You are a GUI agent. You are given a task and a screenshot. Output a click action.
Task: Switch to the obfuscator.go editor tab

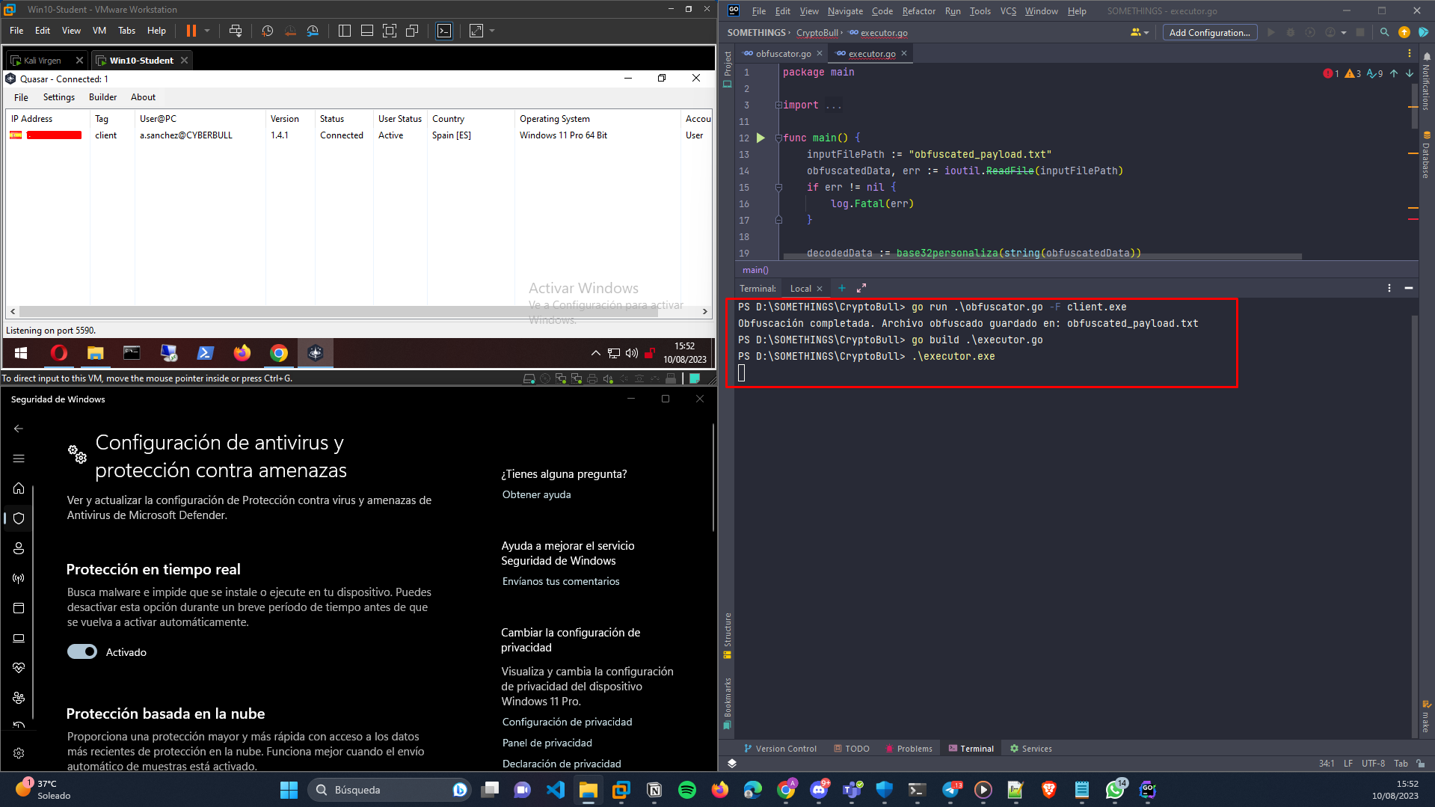(x=781, y=53)
